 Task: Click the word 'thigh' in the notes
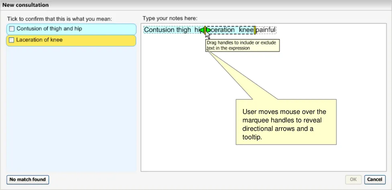click(184, 30)
